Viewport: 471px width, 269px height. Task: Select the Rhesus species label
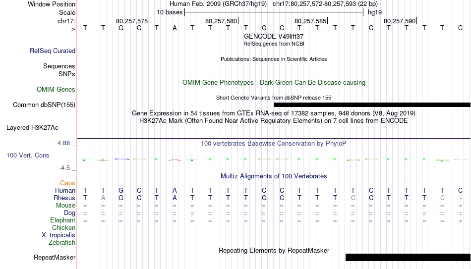coord(64,198)
